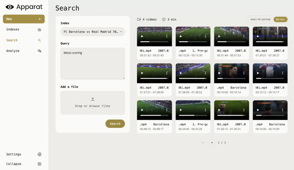Switch to Goal-Oriented search mode
The width and height of the screenshot is (294, 170).
(260, 19)
